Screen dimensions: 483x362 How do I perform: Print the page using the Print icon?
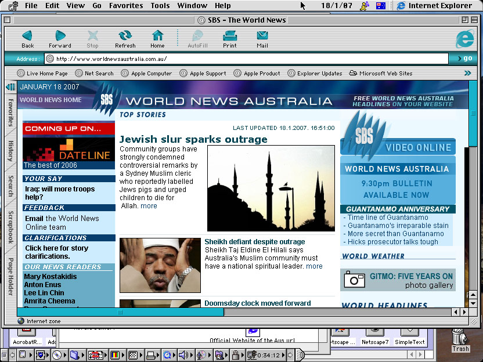230,39
